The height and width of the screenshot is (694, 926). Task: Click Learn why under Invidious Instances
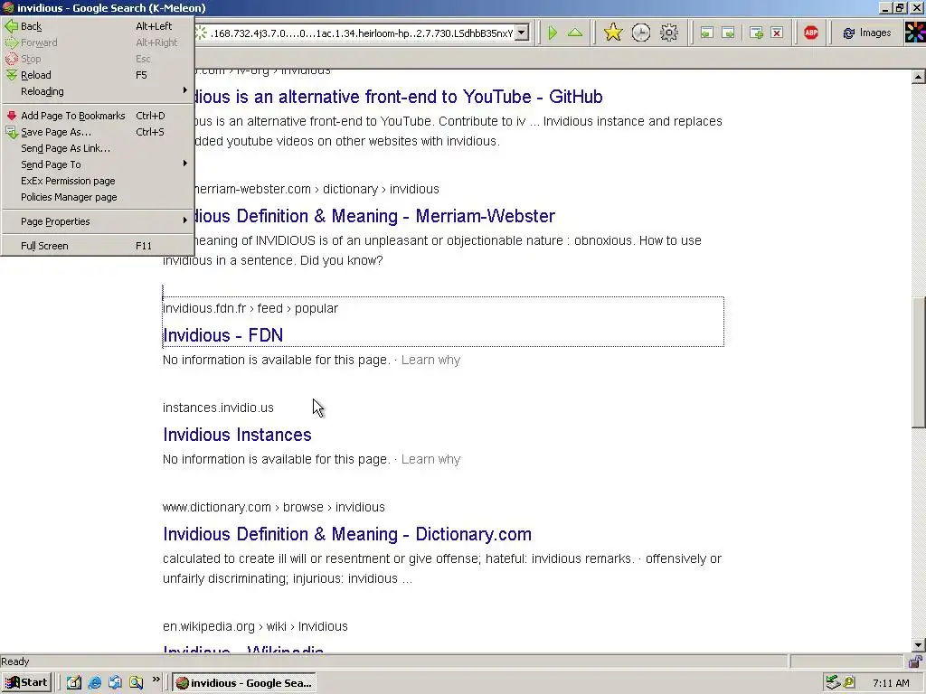click(x=430, y=459)
